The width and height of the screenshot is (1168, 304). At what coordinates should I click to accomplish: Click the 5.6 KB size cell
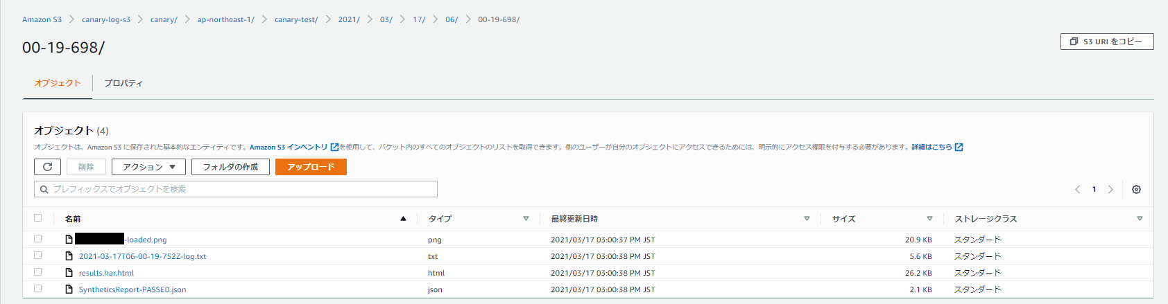click(920, 256)
